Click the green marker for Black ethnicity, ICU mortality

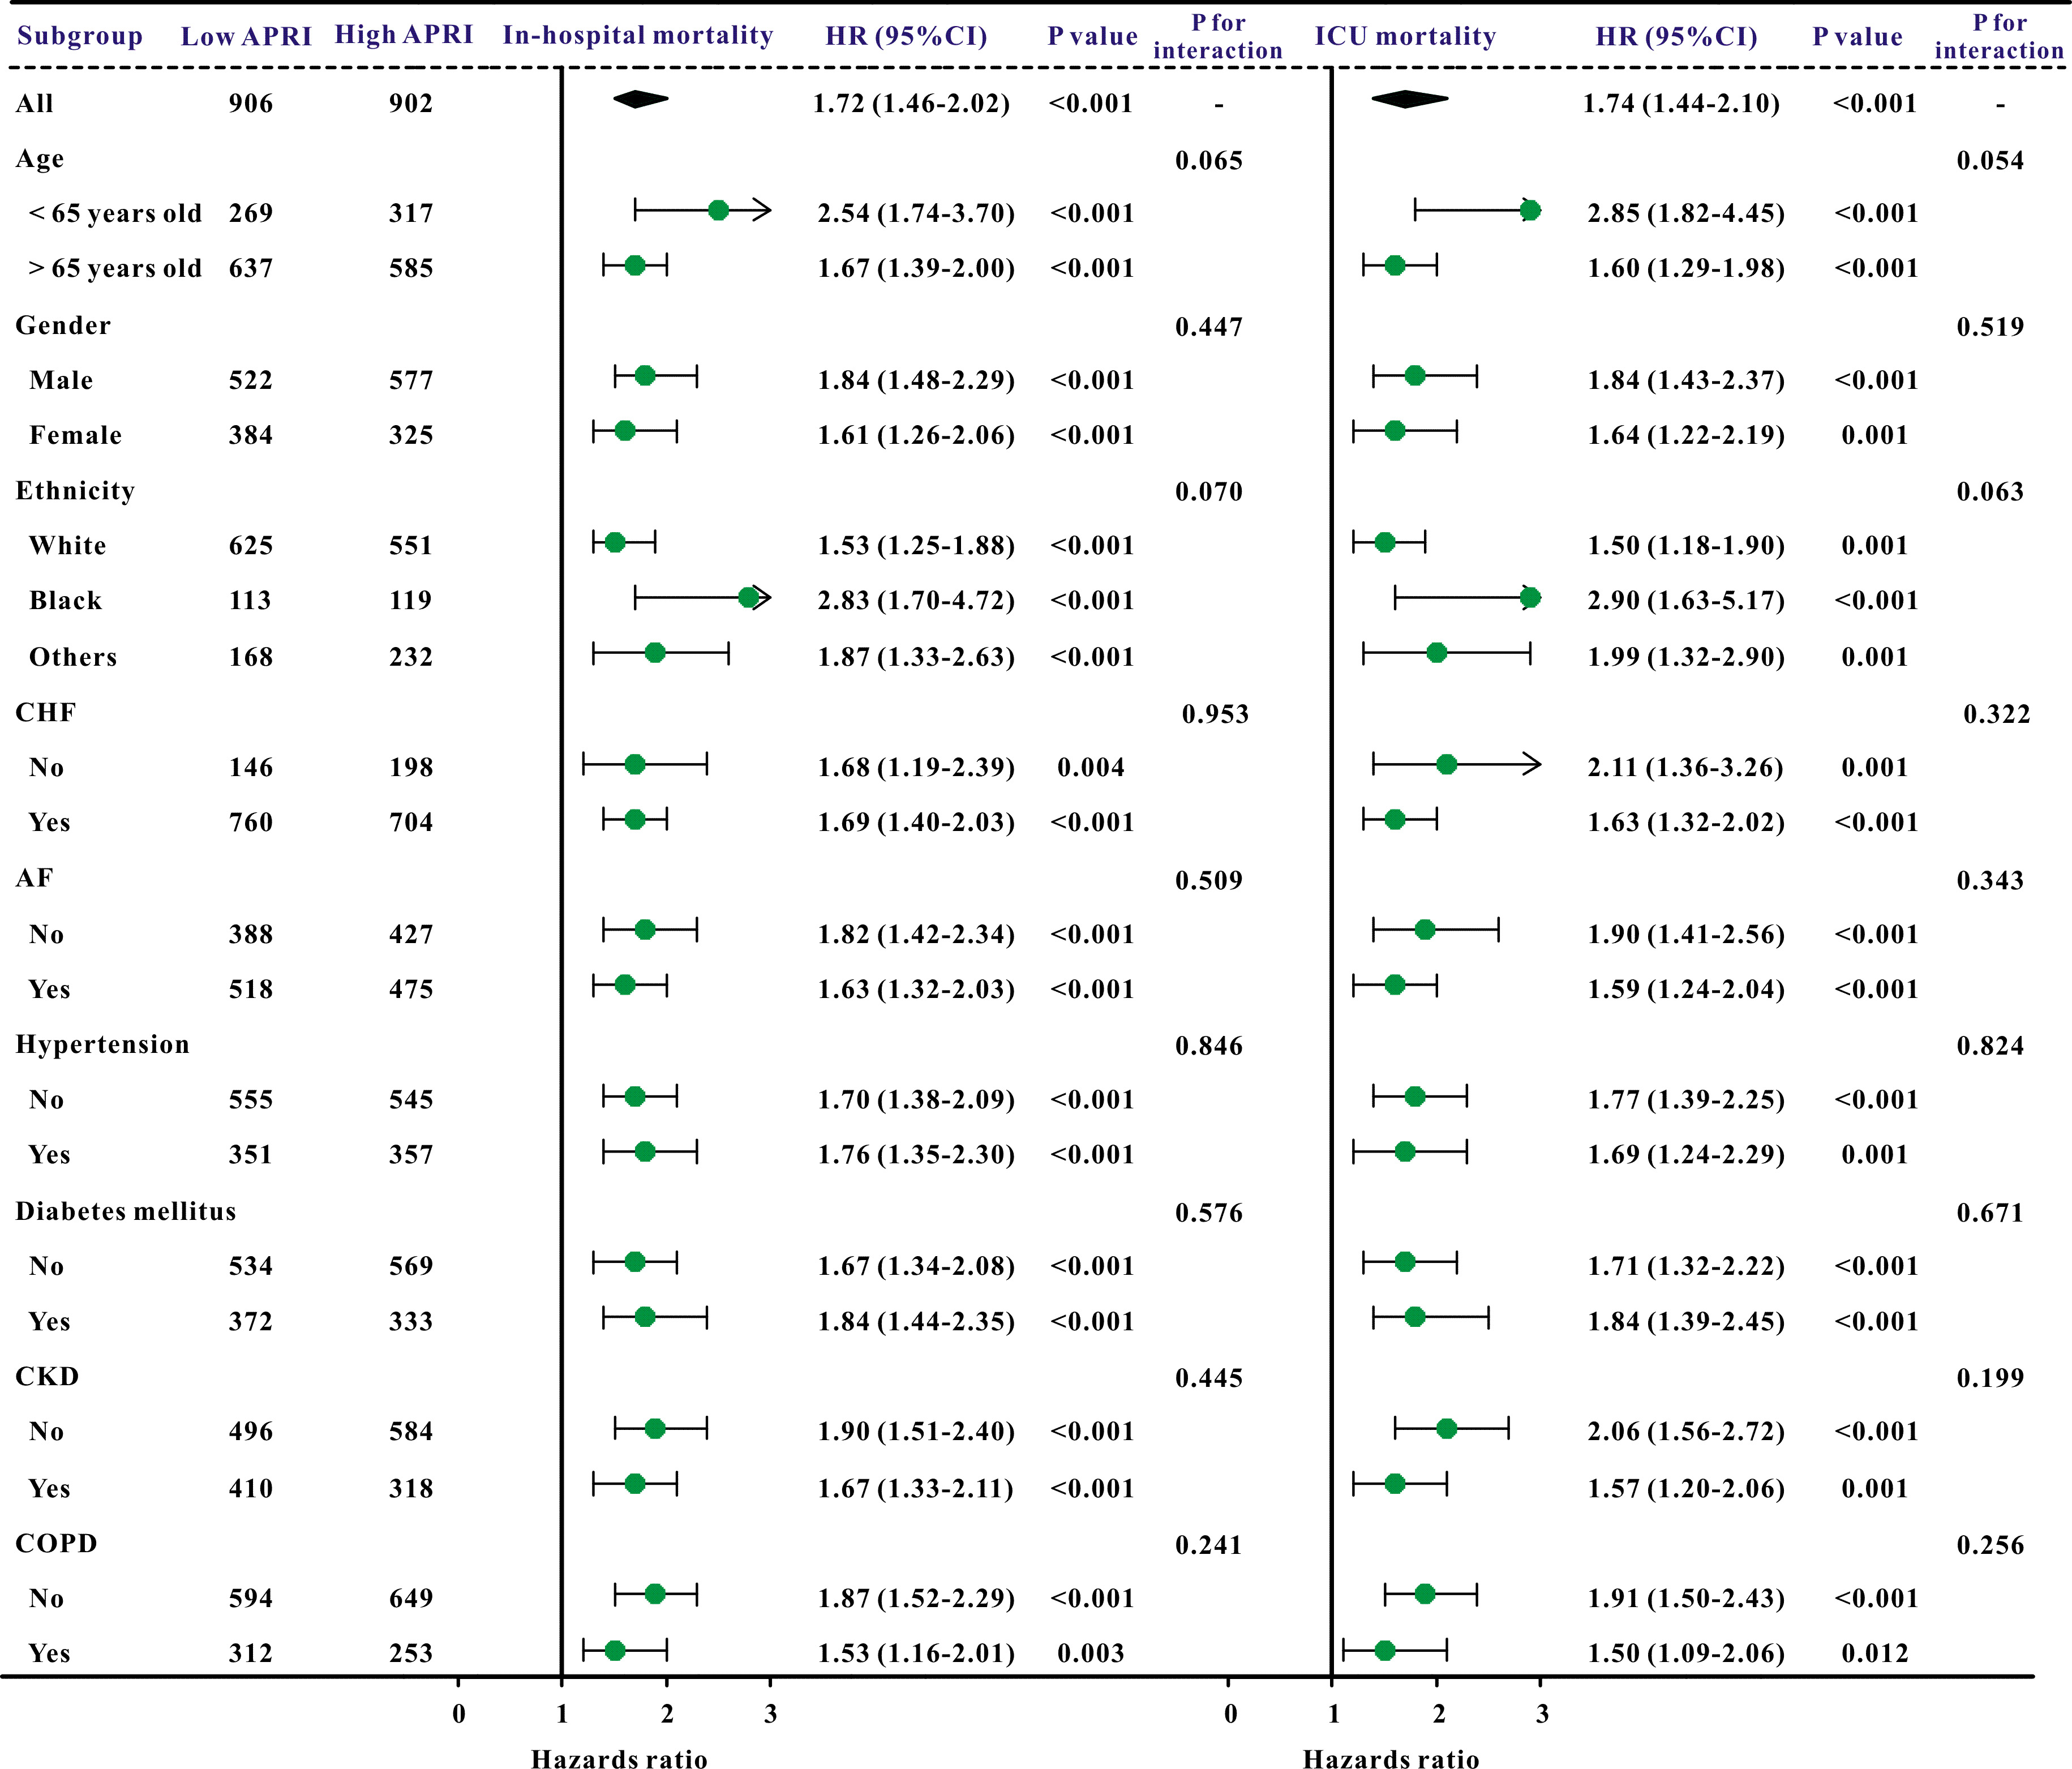1529,598
